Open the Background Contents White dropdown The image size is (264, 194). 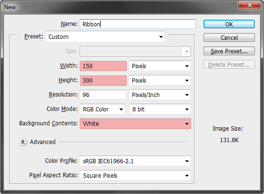point(135,124)
